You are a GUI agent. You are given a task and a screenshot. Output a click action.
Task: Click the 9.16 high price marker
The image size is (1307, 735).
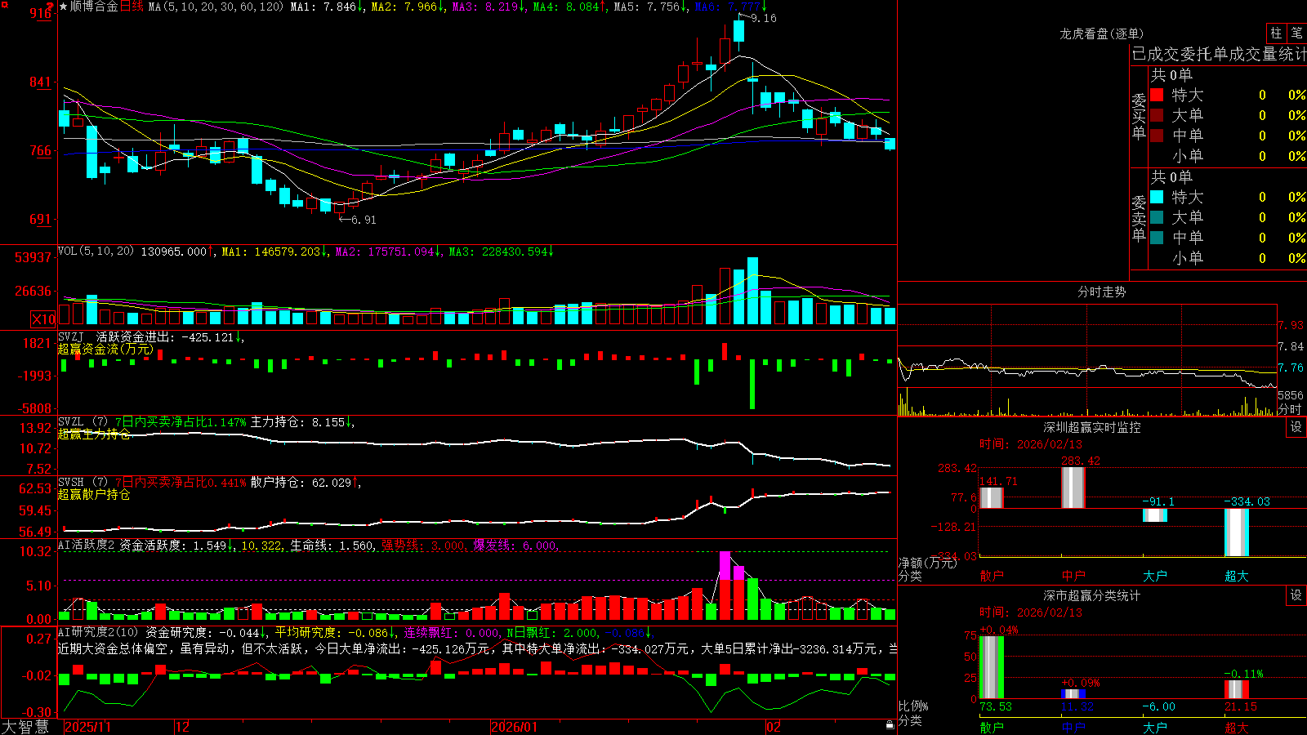coord(764,18)
